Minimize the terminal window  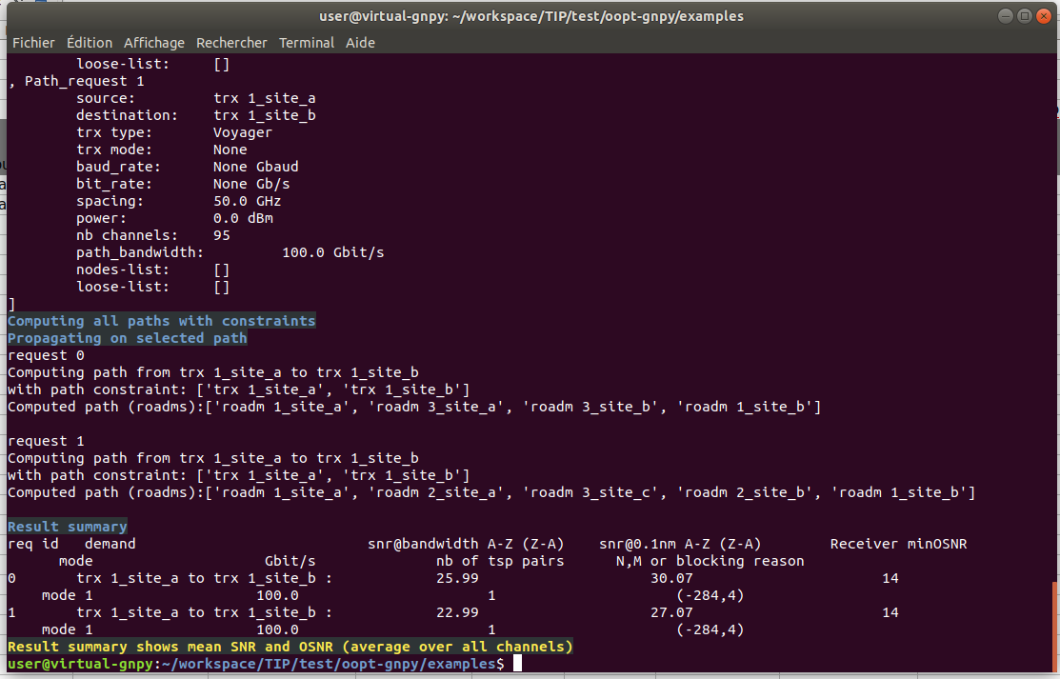(x=1006, y=15)
